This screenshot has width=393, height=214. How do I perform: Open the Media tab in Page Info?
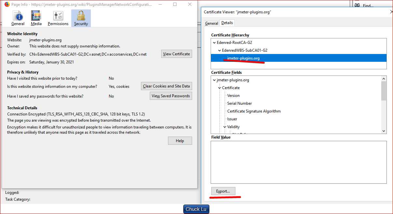tap(36, 18)
